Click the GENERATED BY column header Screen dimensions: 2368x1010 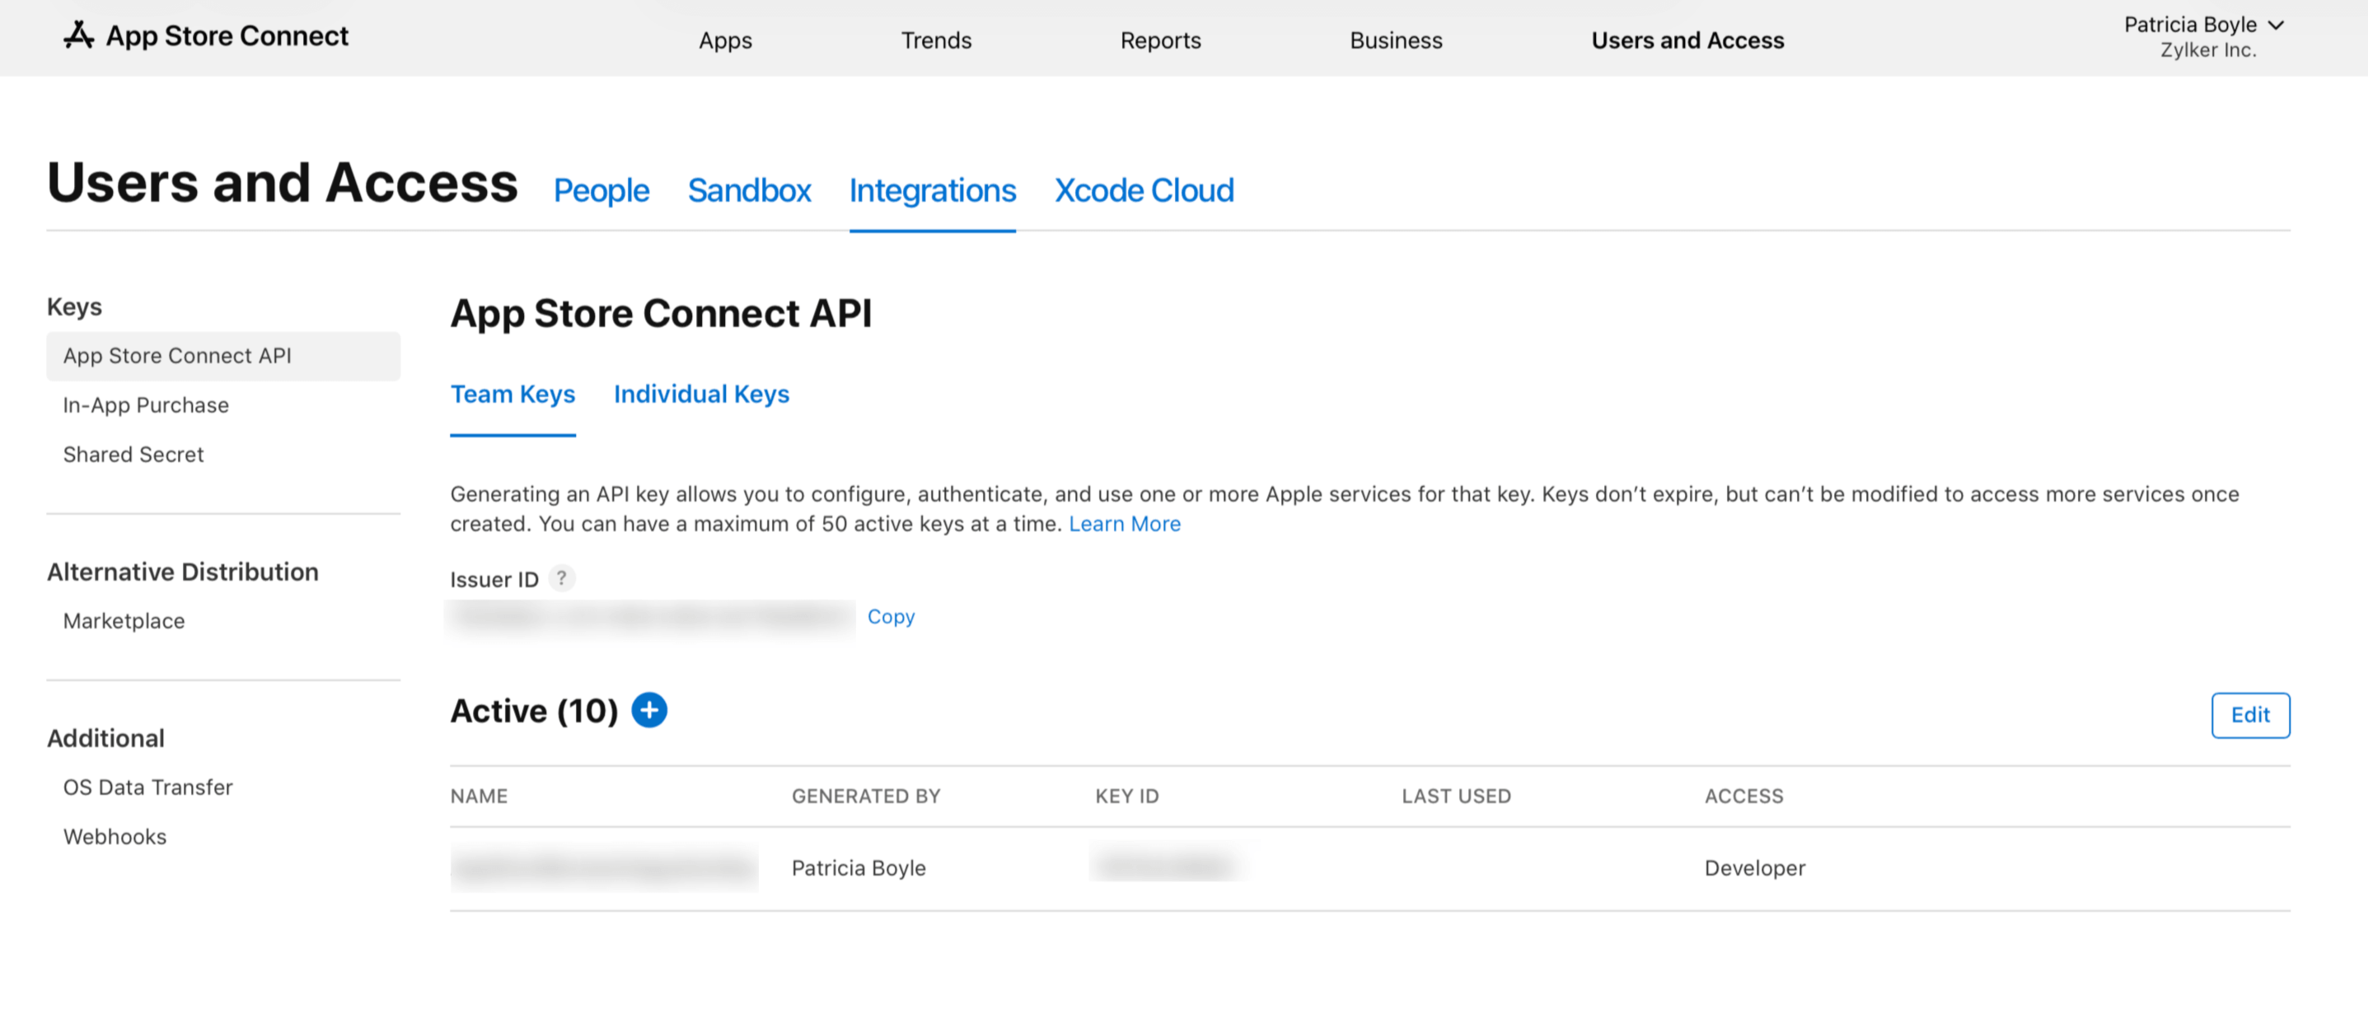[x=866, y=796]
